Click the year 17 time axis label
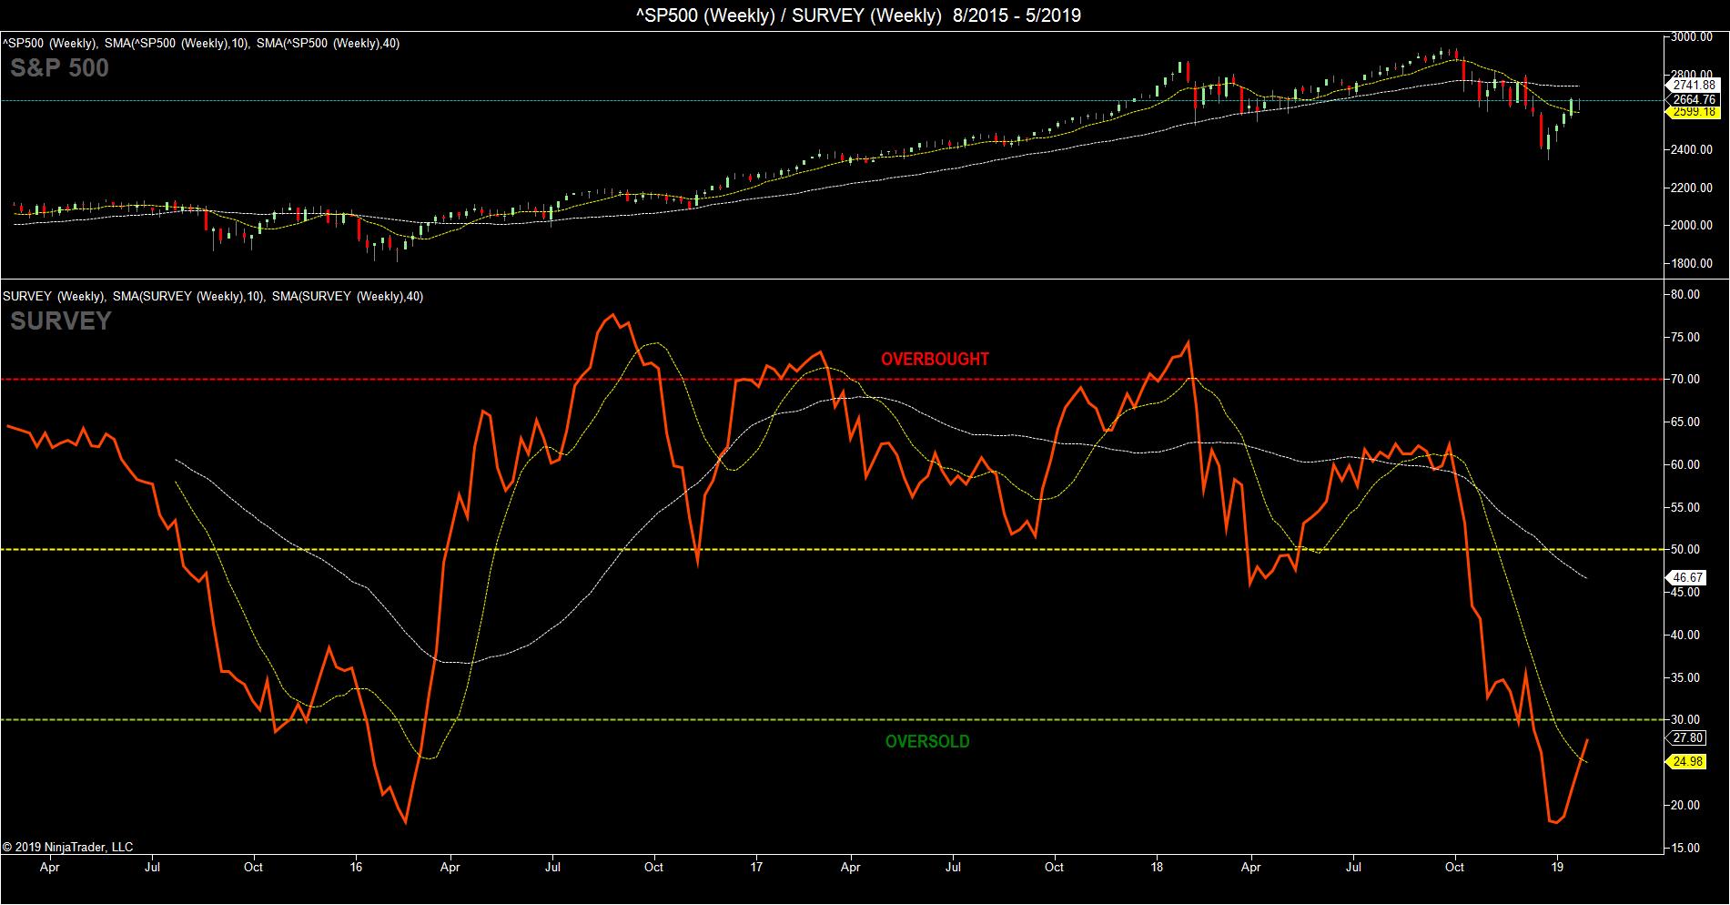1730x905 pixels. click(x=756, y=867)
